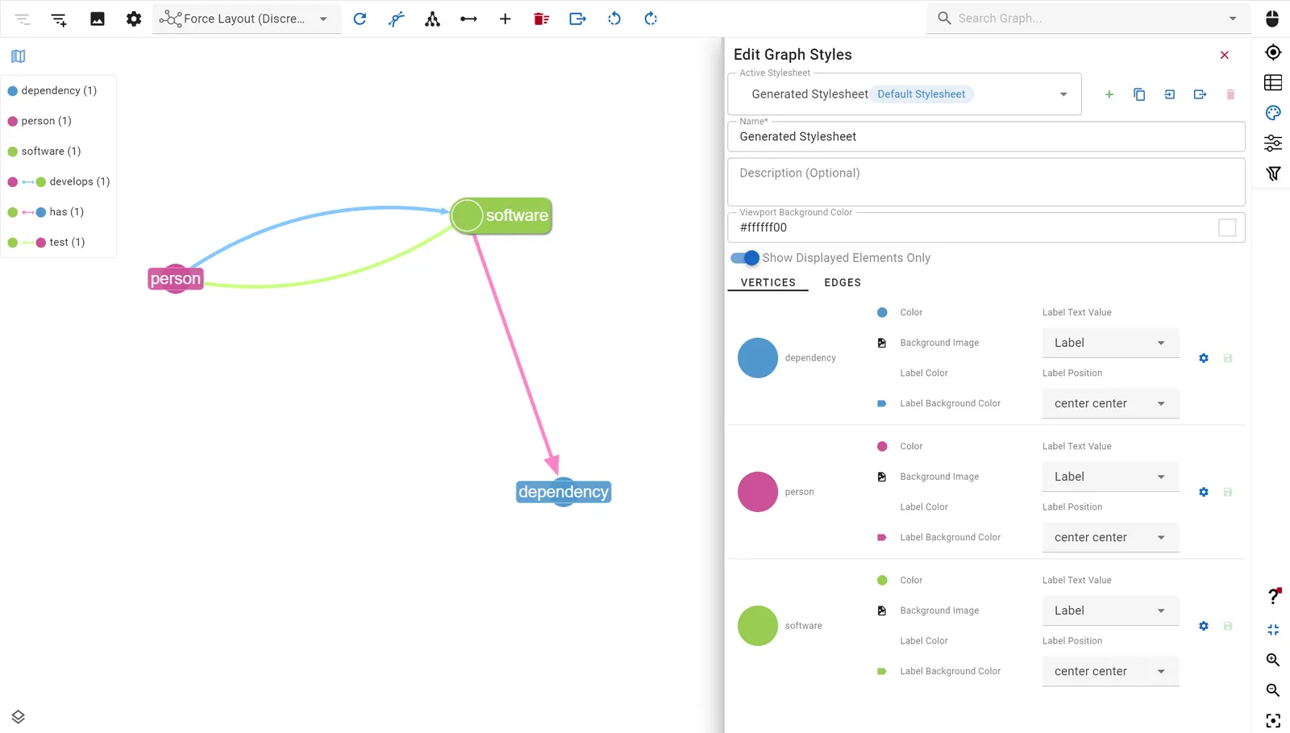Open the map legend icon
Viewport: 1290px width, 733px height.
tap(18, 56)
